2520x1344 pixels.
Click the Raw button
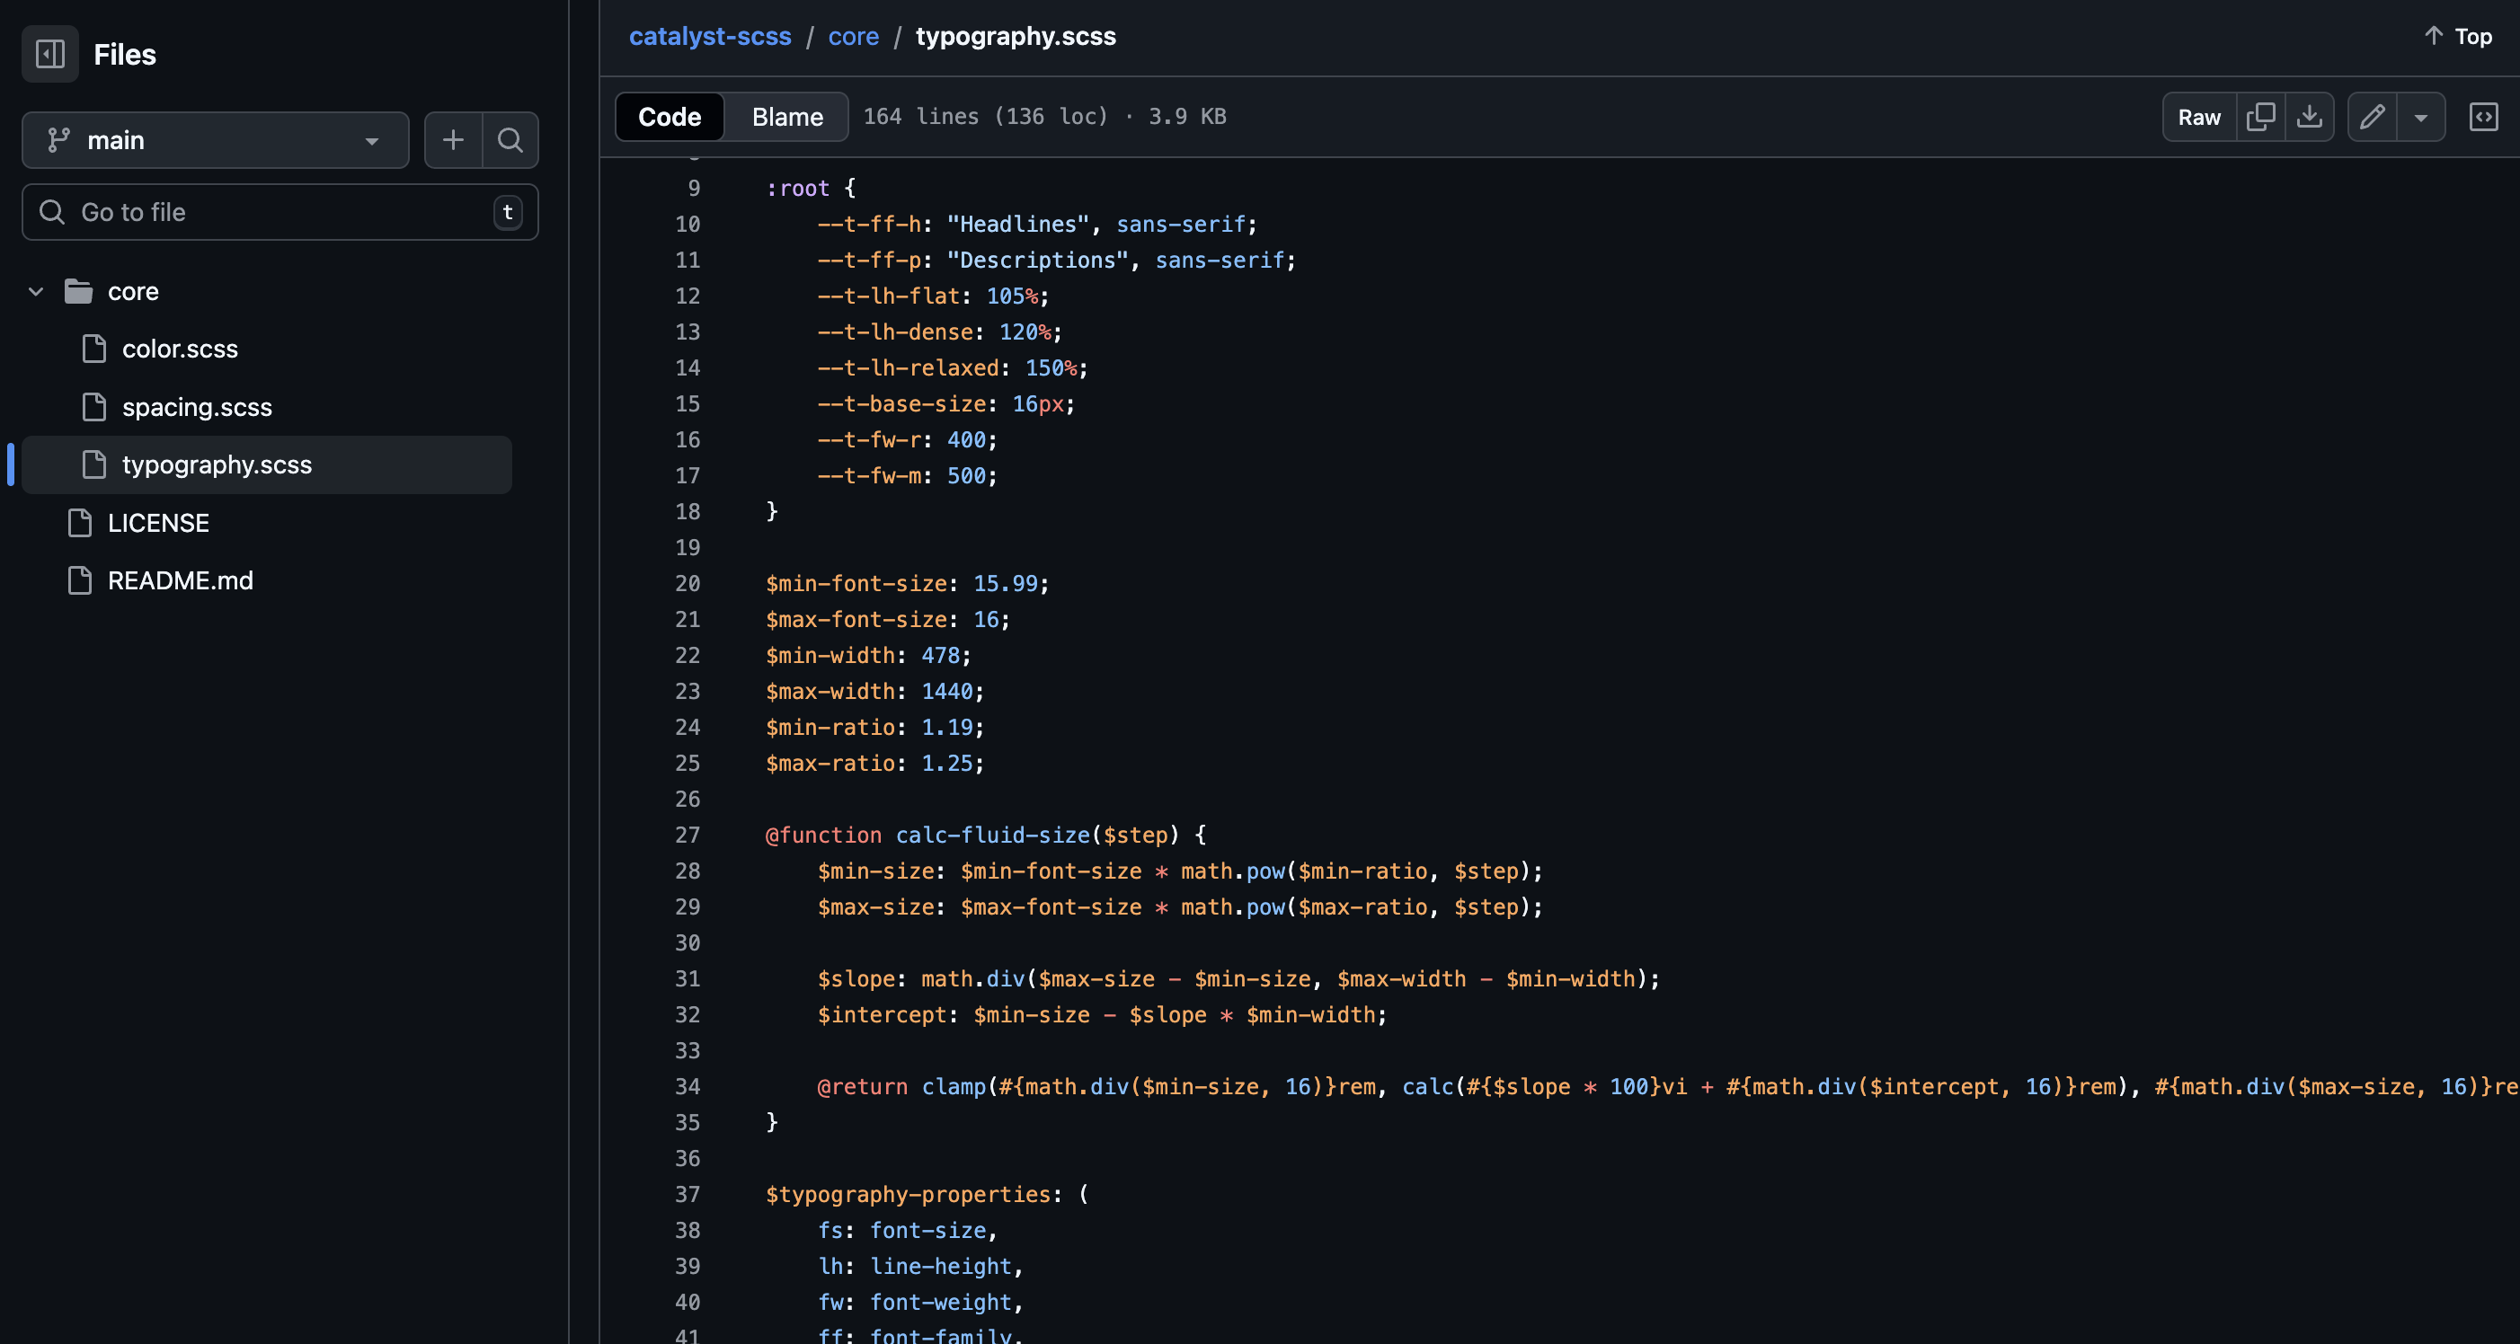click(2198, 117)
